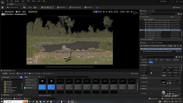Open the VP Roles dropdown

click(89, 7)
